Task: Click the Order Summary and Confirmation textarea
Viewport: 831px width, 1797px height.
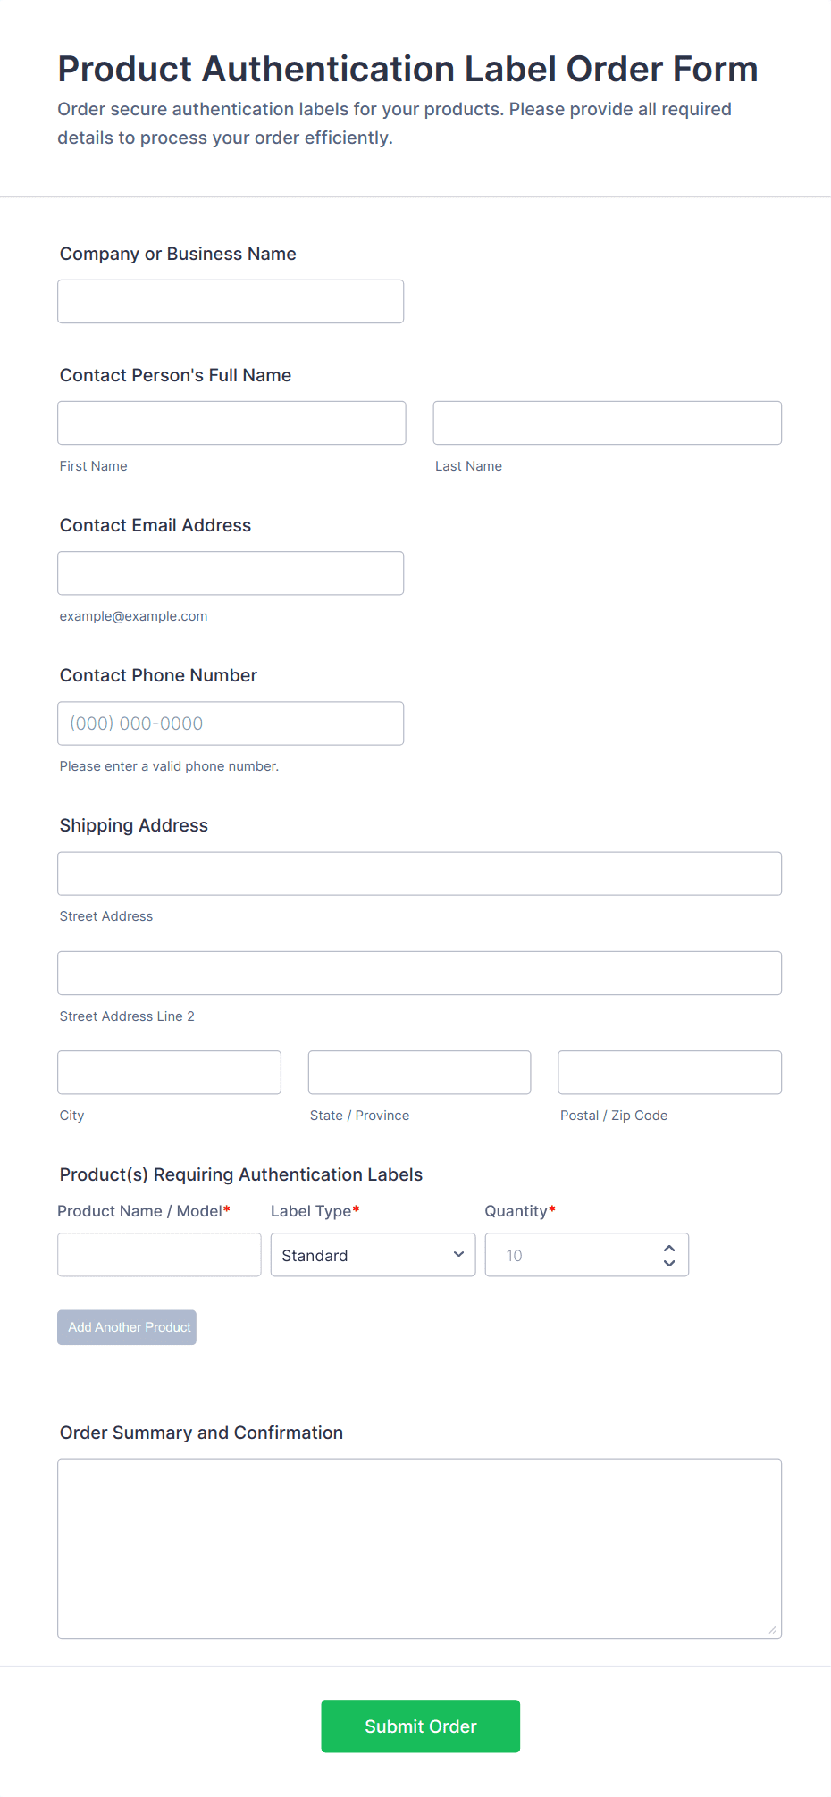Action: (x=419, y=1549)
